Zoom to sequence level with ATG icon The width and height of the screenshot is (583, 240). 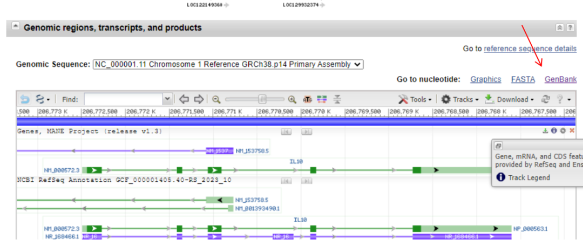pyautogui.click(x=308, y=99)
